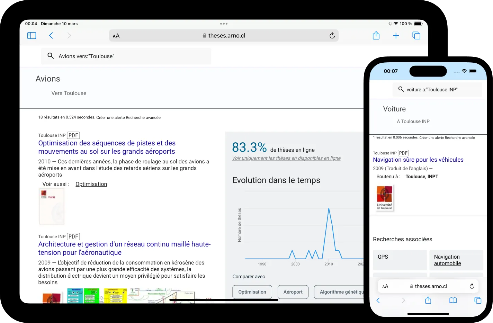The height and width of the screenshot is (323, 493).
Task: Select the Aéroport comparison button
Action: point(293,292)
